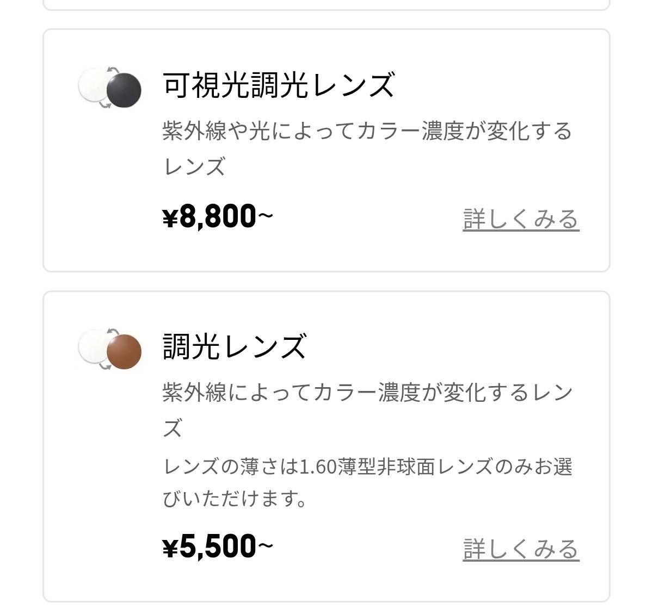The width and height of the screenshot is (653, 615).
Task: Open 詳しくみる for the ¥5,500 lens
Action: pyautogui.click(x=521, y=549)
